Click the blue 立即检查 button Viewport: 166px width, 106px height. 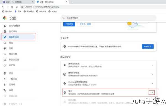tap(148, 46)
